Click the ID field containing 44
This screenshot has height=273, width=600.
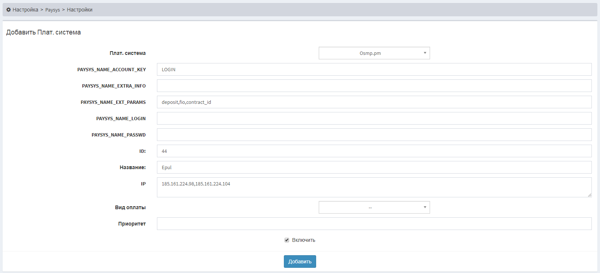[374, 151]
